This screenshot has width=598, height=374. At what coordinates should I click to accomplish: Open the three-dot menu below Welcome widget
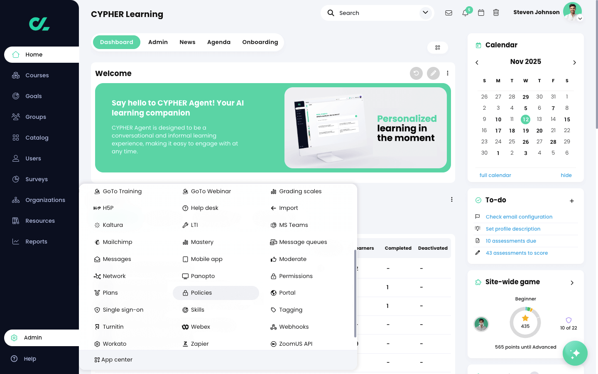pyautogui.click(x=452, y=199)
